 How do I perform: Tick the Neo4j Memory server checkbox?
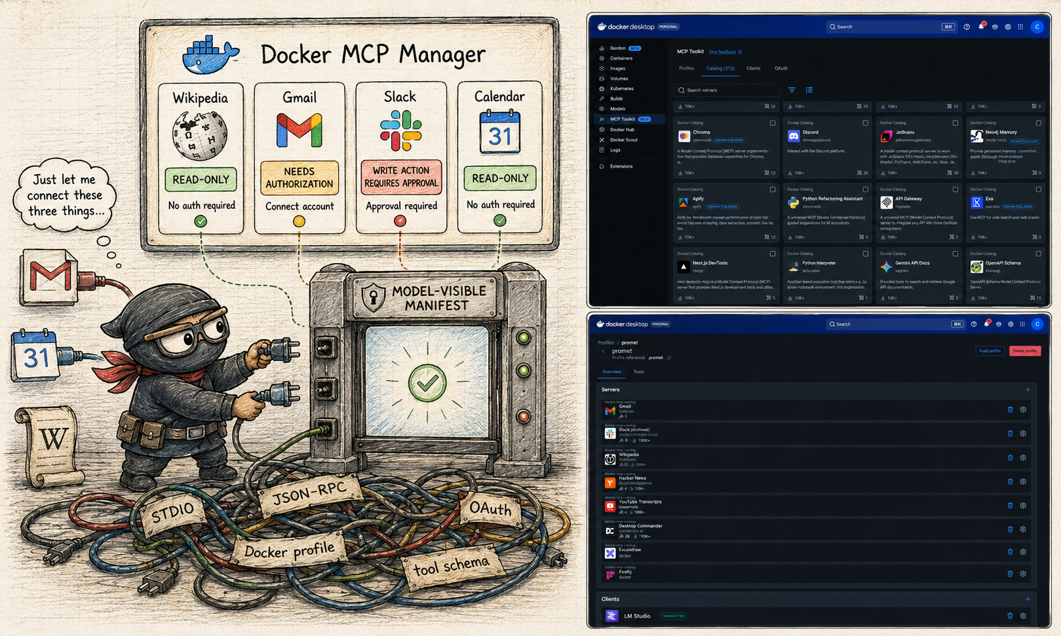click(1038, 123)
